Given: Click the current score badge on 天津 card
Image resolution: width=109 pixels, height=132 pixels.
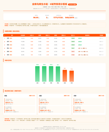Looking at the screenshot, I should (101, 96).
